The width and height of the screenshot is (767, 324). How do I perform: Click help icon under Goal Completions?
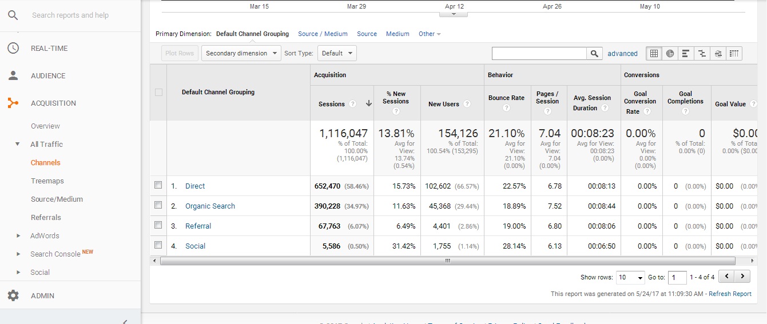point(685,111)
